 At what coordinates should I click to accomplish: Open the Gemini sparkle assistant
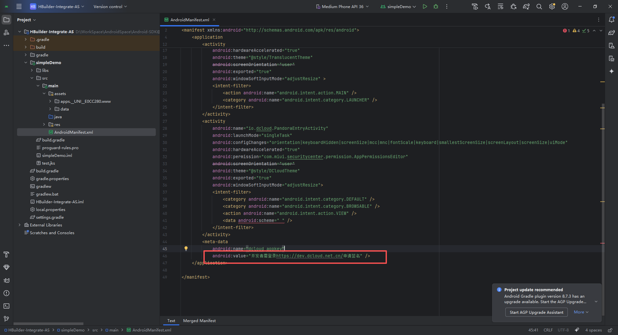612,71
